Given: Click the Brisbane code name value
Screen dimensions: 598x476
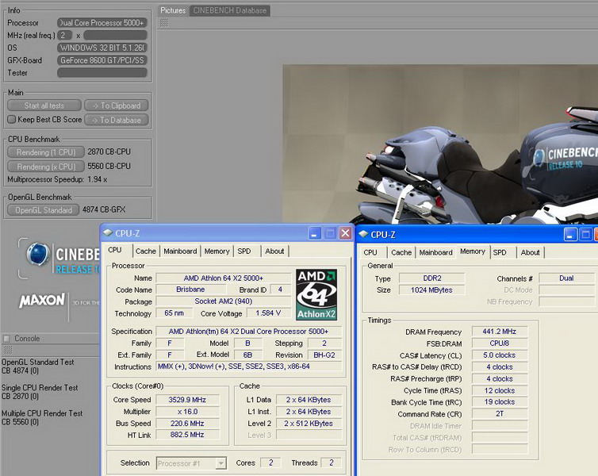Looking at the screenshot, I should (190, 290).
